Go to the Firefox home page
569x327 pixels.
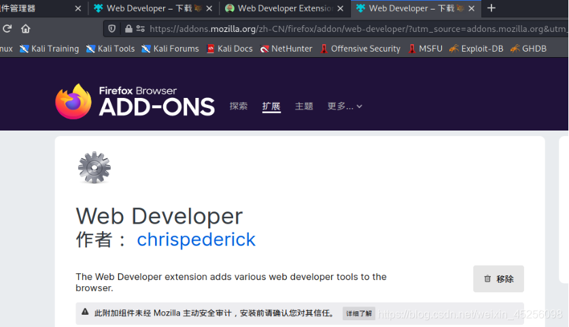pyautogui.click(x=25, y=29)
